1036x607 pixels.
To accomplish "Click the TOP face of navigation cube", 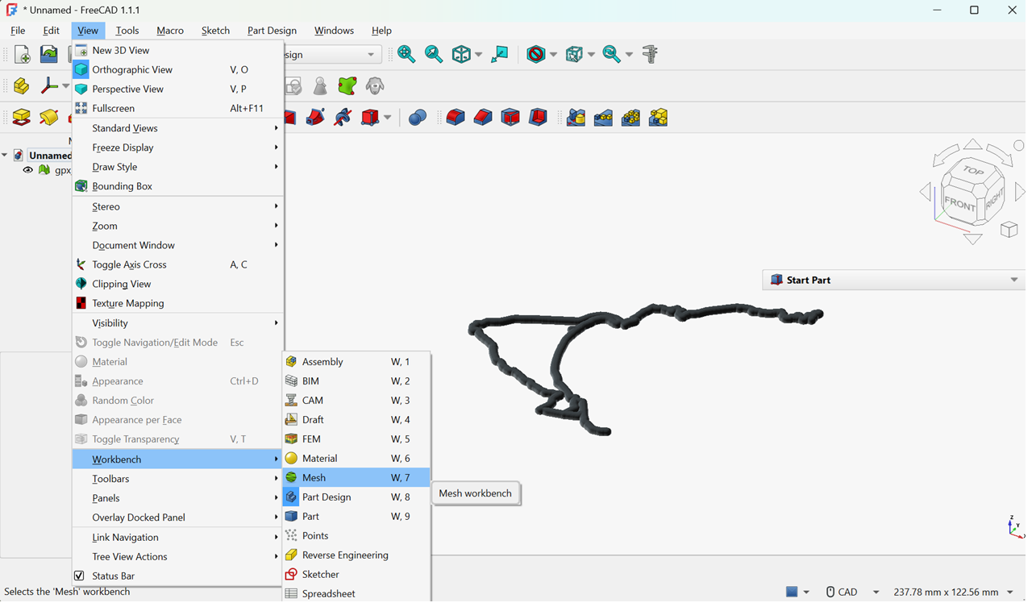I will click(973, 171).
